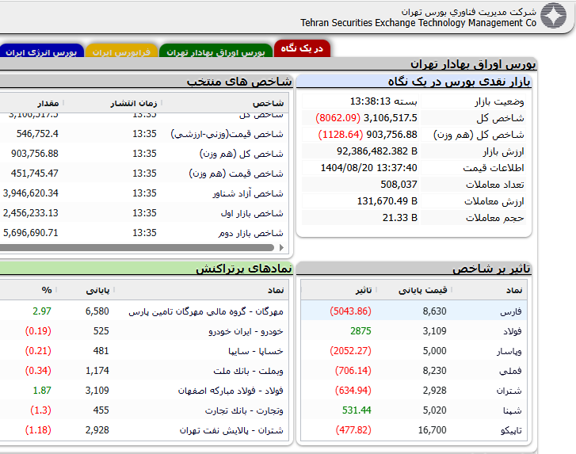Screen dimensions: 576x454
Task: Click the total index value 3,106,517.5
Action: click(x=391, y=118)
